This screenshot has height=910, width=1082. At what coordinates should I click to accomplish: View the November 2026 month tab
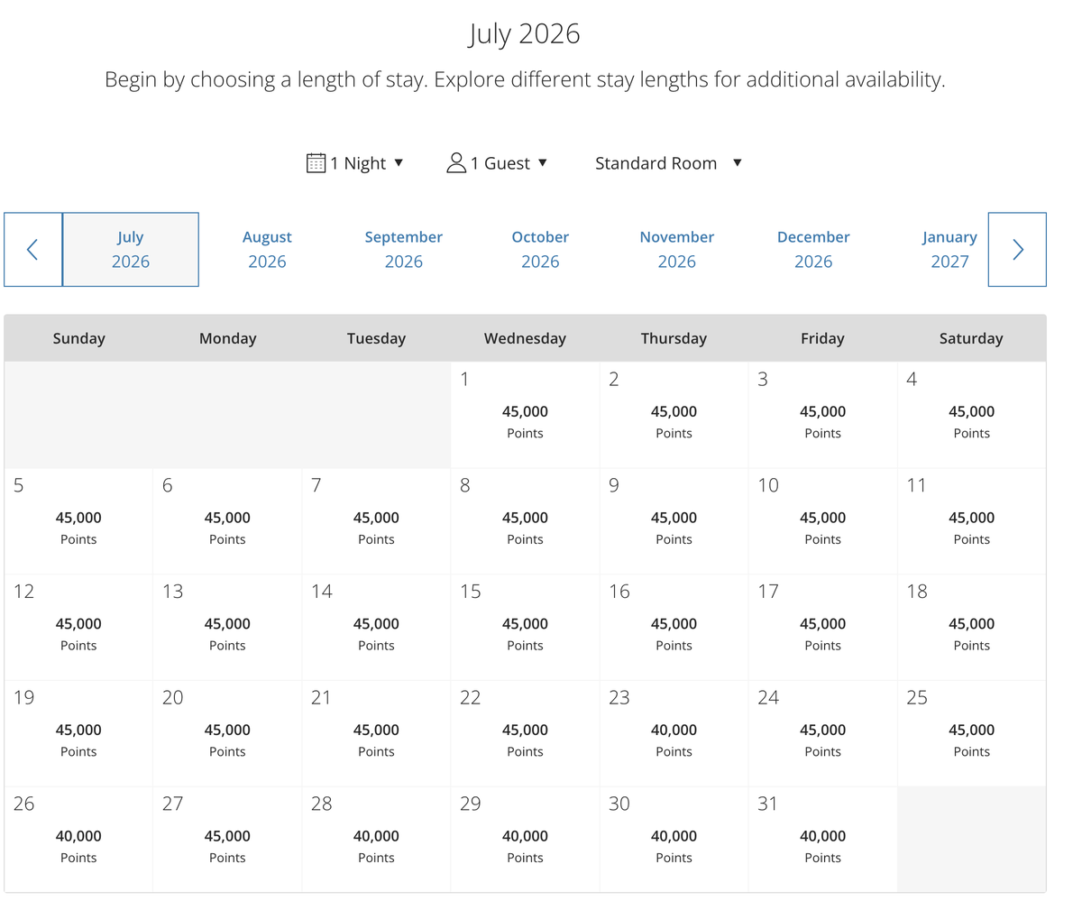pos(676,250)
